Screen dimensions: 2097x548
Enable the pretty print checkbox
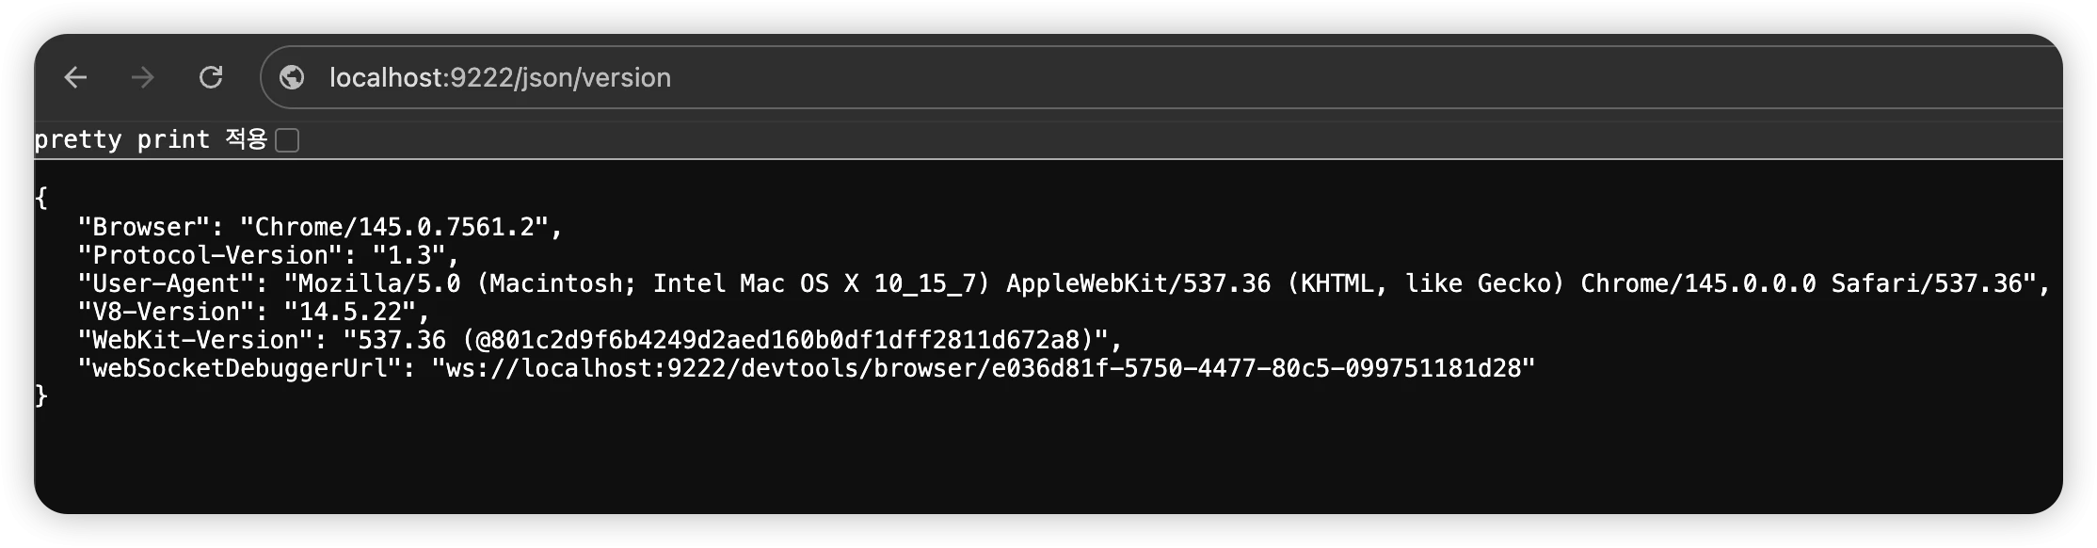click(x=287, y=140)
